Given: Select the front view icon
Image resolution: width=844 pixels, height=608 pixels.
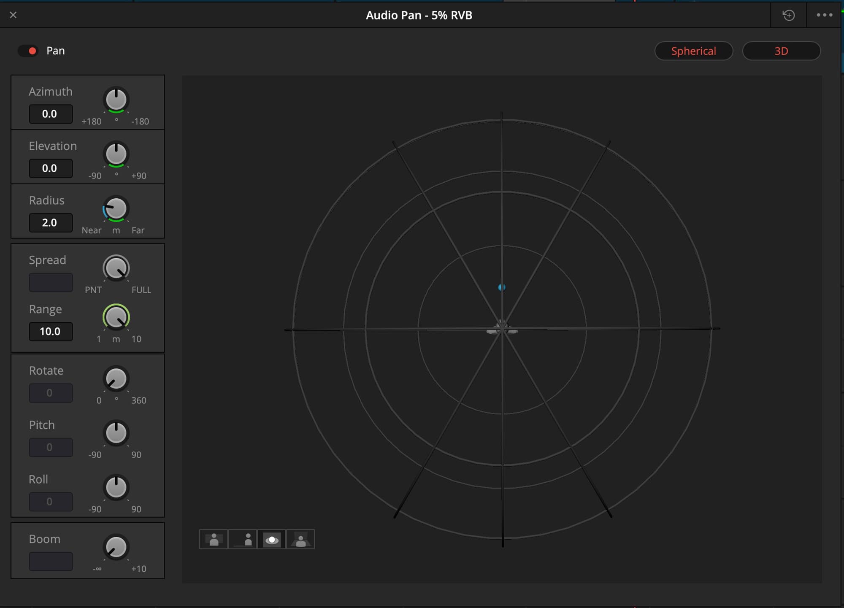Looking at the screenshot, I should tap(214, 539).
